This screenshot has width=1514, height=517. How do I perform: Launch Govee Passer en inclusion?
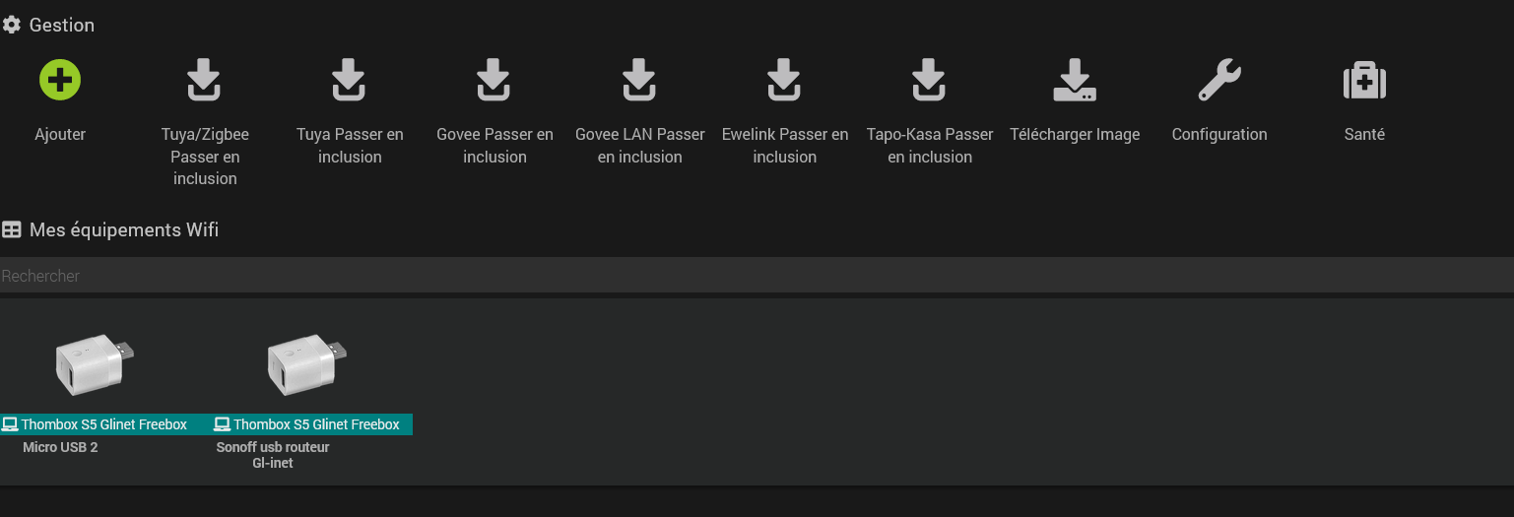494,80
